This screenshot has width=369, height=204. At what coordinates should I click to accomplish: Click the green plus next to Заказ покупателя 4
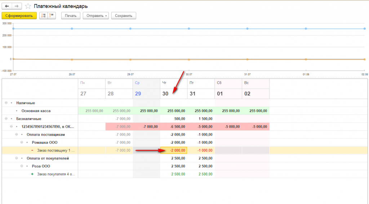32,174
